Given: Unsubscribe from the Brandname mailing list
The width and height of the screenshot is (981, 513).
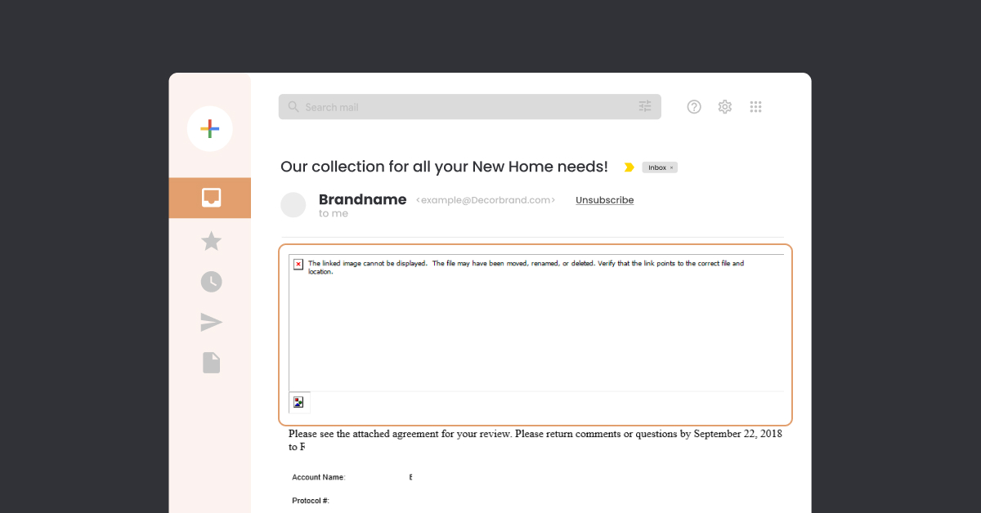Looking at the screenshot, I should pyautogui.click(x=604, y=199).
